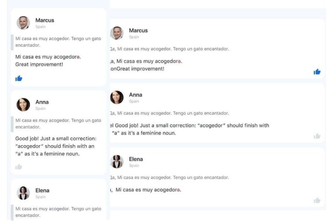Open Anna's avatar in the narrow panel
The image size is (330, 224).
click(x=23, y=104)
